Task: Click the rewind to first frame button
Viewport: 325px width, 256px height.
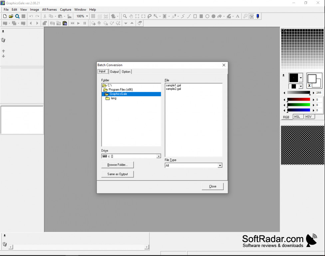Action: click(x=72, y=23)
